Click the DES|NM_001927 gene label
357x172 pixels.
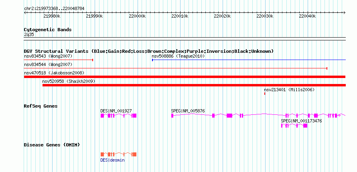[x=116, y=111]
